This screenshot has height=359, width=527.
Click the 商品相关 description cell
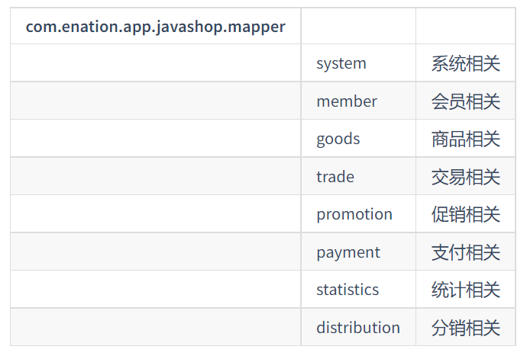[465, 138]
